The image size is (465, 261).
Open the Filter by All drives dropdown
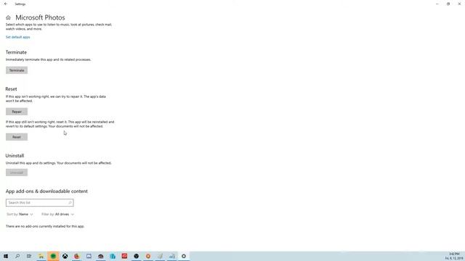pos(58,215)
